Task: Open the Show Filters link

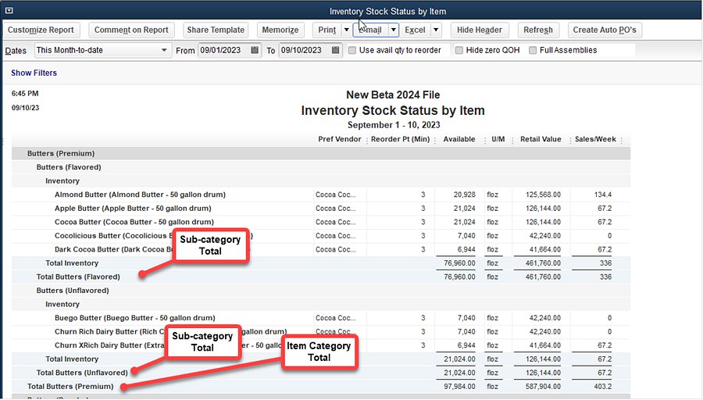Action: [x=34, y=73]
